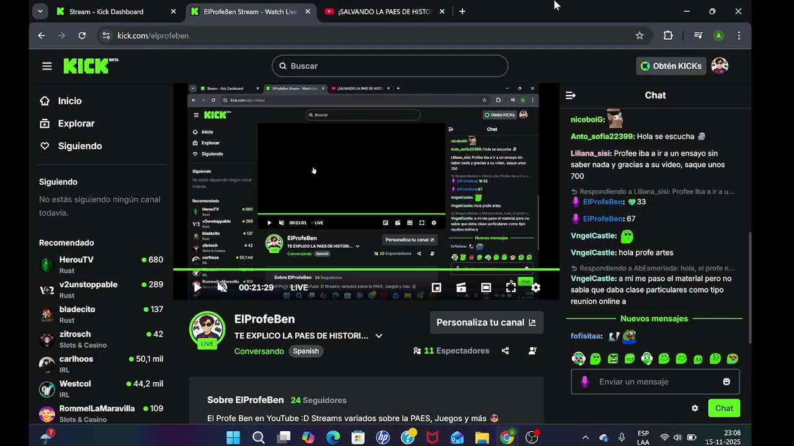Open File Explorer from taskbar
Viewport: 794px width, 446px height.
click(482, 437)
